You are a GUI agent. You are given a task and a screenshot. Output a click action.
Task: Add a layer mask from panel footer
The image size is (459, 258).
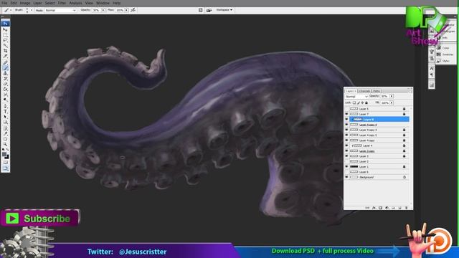click(x=380, y=208)
